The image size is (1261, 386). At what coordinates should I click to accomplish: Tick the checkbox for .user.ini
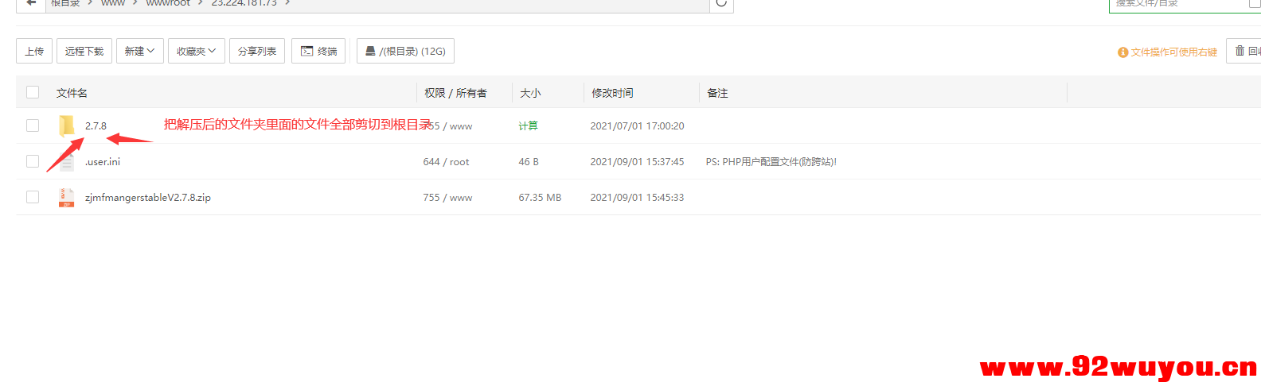(x=33, y=161)
